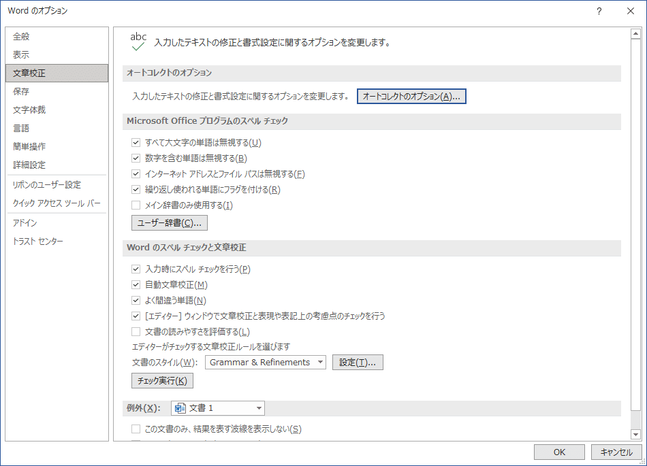Image resolution: width=647 pixels, height=466 pixels.
Task: Click キャンセル button
Action: coord(616,452)
